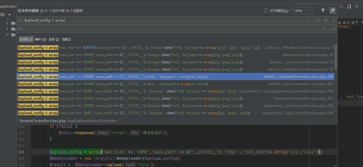Toggle the PHP debug listener bug icon

(x=349, y=6)
